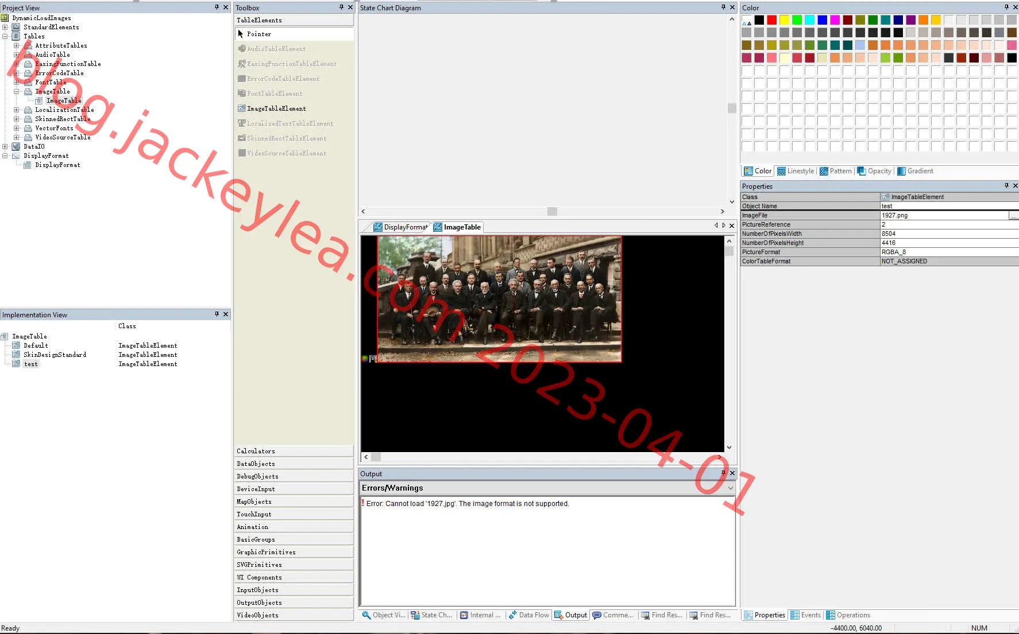Open the State Chart bottom tab
Viewport: 1019px width, 634px height.
point(431,615)
